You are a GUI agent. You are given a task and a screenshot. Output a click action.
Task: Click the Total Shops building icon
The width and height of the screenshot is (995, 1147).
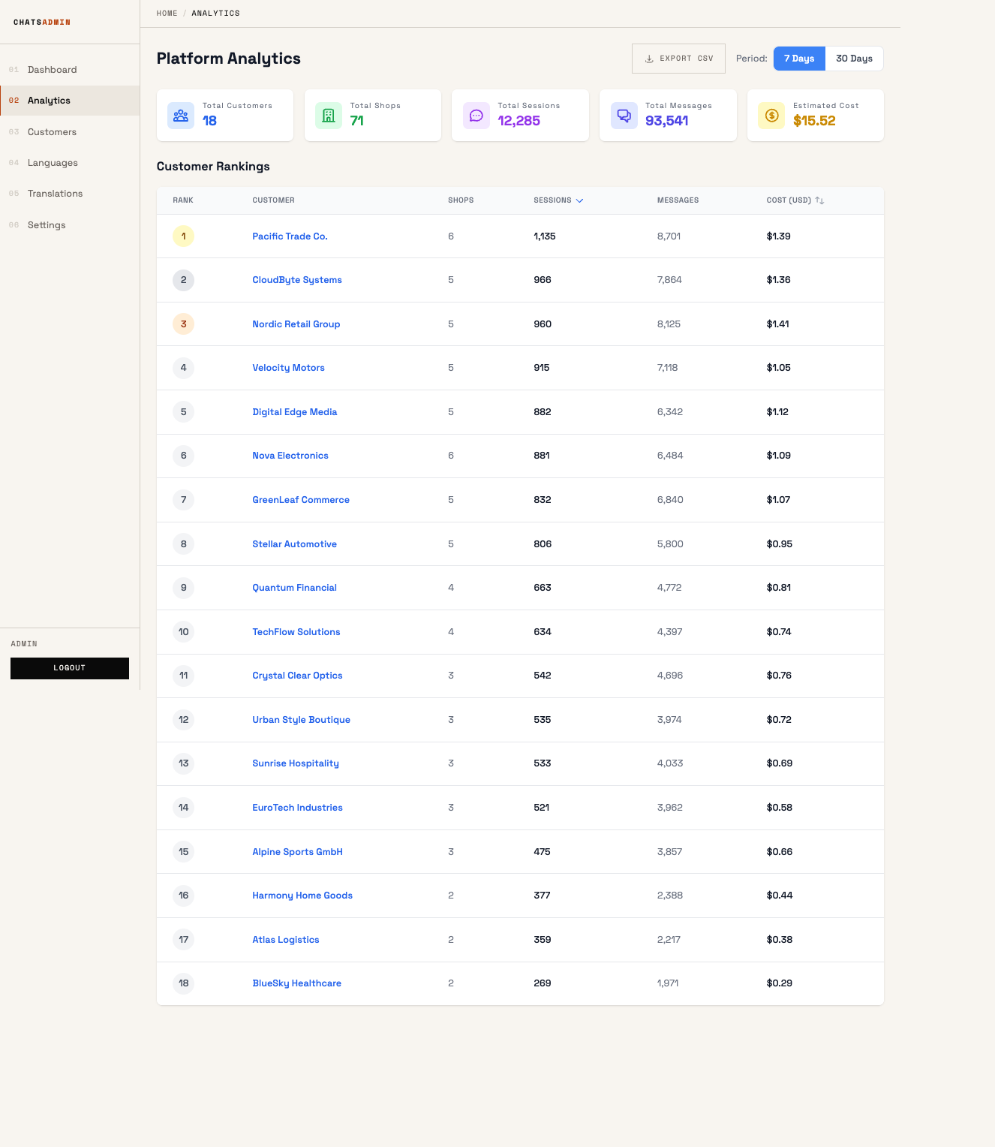click(x=328, y=115)
